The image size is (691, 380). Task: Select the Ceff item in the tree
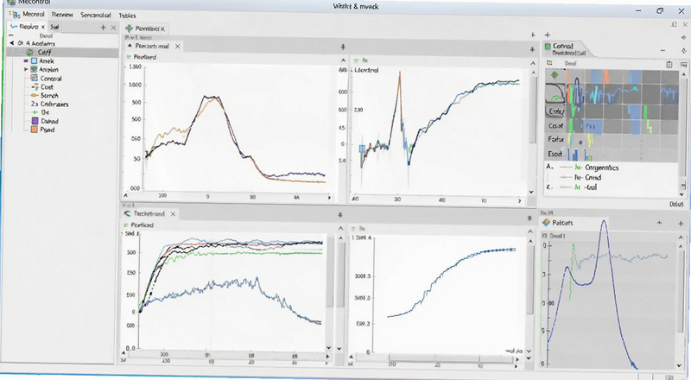tap(62, 52)
